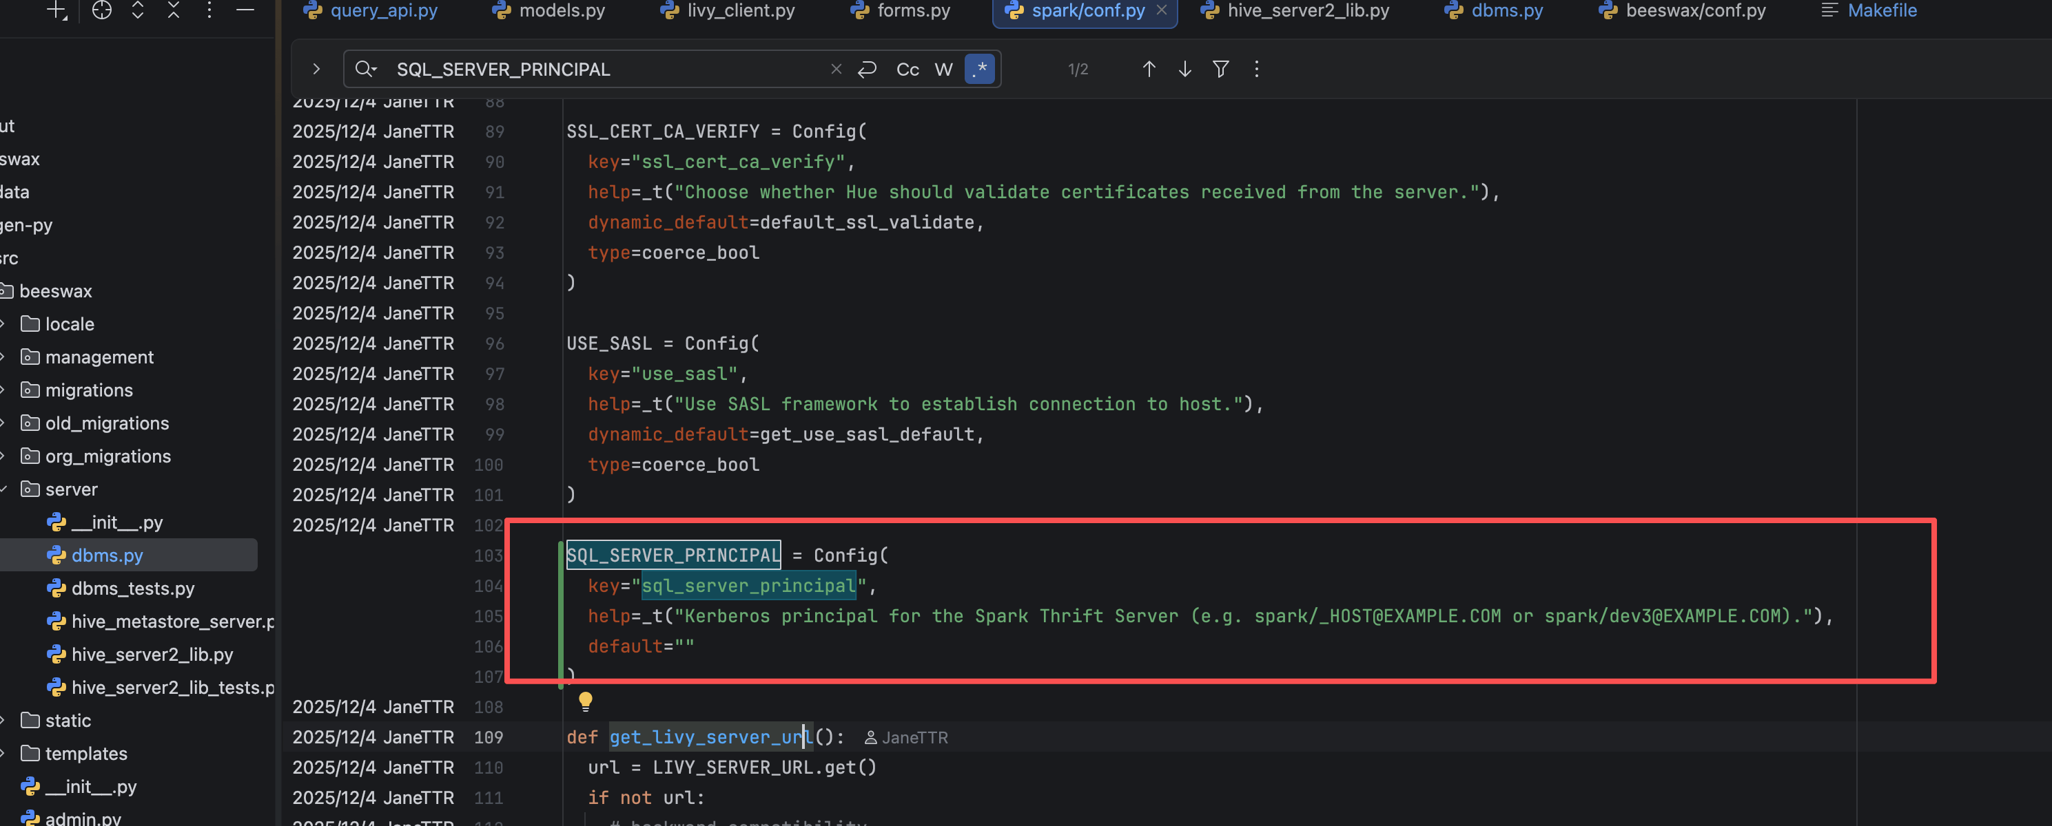Image resolution: width=2052 pixels, height=826 pixels.
Task: Click the collapse all icon in project panel
Action: pos(174,10)
